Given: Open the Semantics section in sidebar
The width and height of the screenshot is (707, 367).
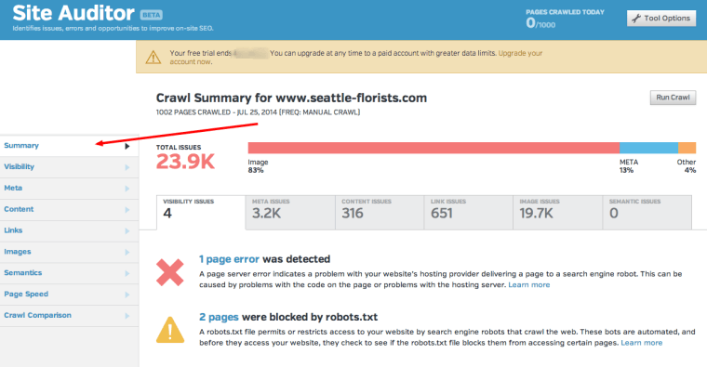Looking at the screenshot, I should [69, 273].
